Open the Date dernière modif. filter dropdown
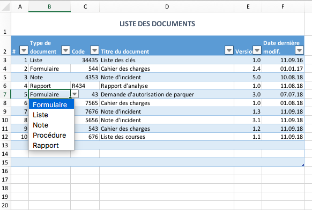 tap(300, 50)
